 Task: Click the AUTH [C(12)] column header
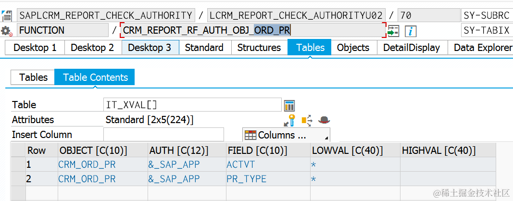[187, 150]
